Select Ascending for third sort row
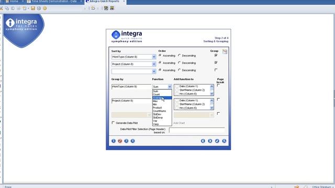Screen dimensions: 335x188 tap(160, 70)
